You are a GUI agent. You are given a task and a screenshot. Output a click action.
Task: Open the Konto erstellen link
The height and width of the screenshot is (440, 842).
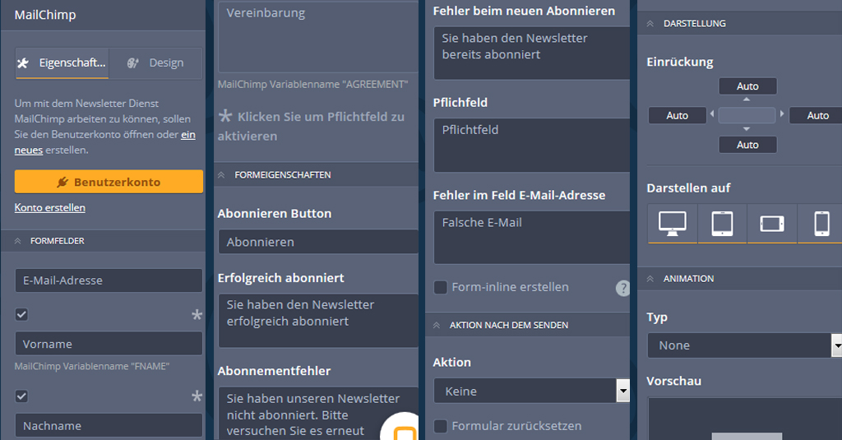[49, 208]
